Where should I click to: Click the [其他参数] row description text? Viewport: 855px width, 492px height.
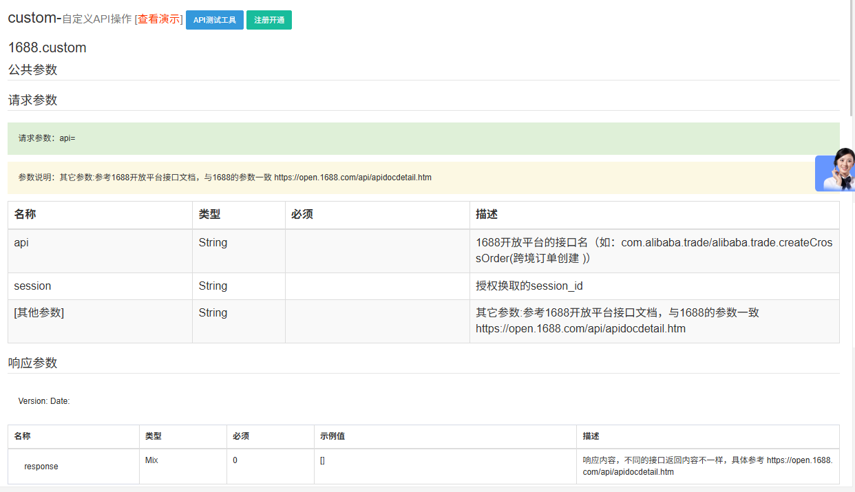(x=617, y=321)
